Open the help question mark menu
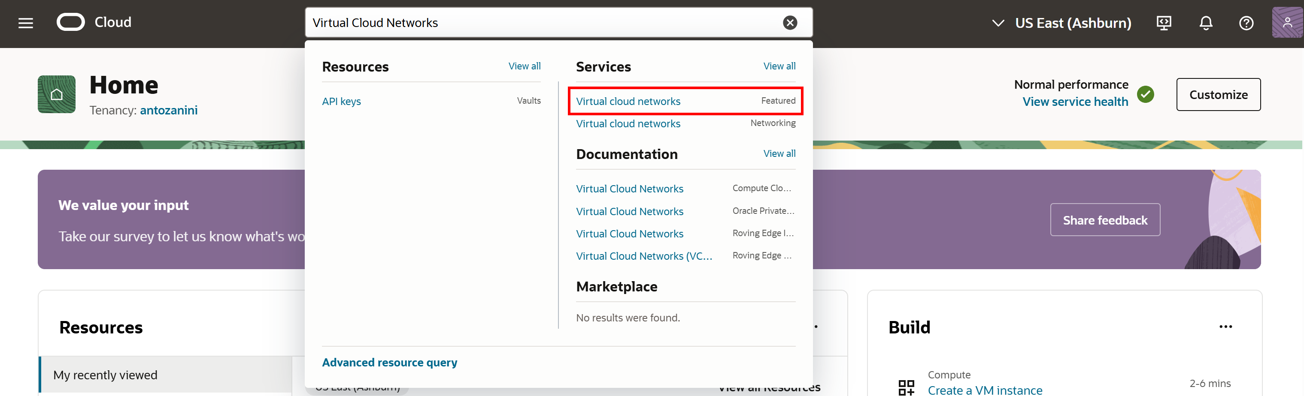The width and height of the screenshot is (1304, 396). click(x=1246, y=23)
